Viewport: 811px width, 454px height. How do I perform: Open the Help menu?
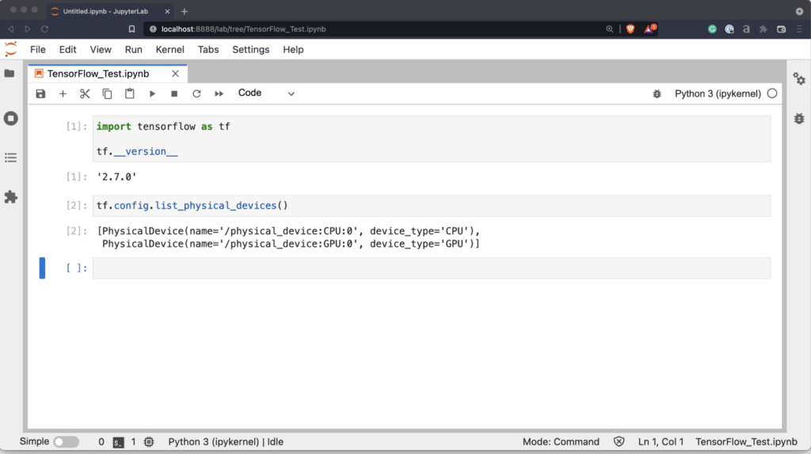(x=293, y=50)
